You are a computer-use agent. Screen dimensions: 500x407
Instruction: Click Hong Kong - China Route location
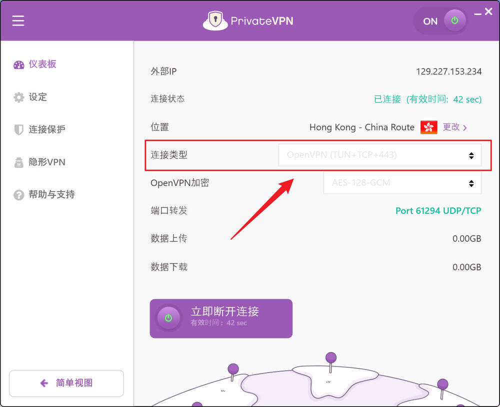(362, 127)
